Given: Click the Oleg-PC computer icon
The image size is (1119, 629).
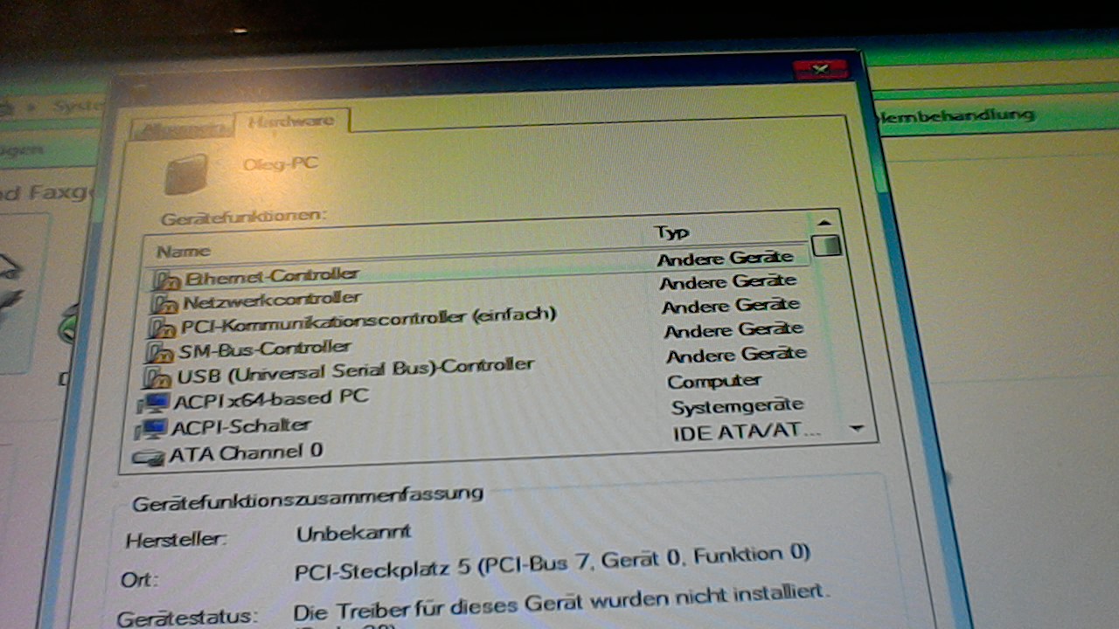Looking at the screenshot, I should tap(186, 173).
